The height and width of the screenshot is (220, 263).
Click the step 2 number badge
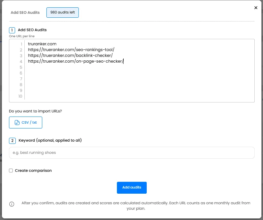pos(12,141)
